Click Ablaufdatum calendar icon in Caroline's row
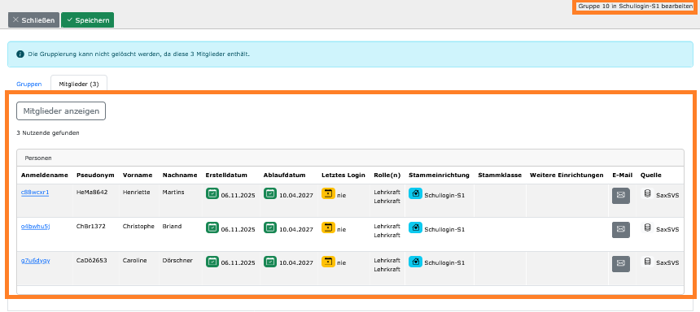Viewport: 700px width, 312px height. pos(270,262)
